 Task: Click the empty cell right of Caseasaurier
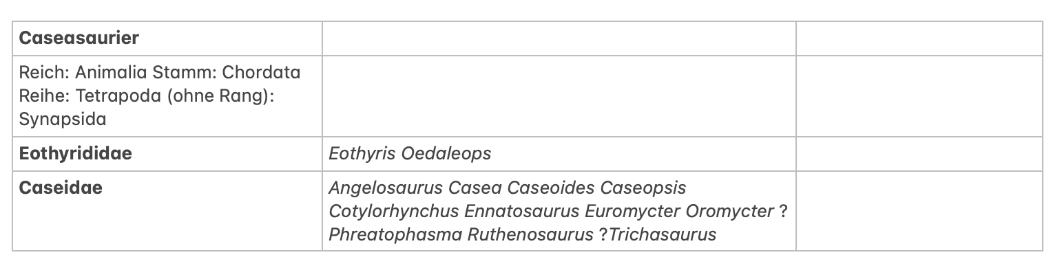[559, 38]
